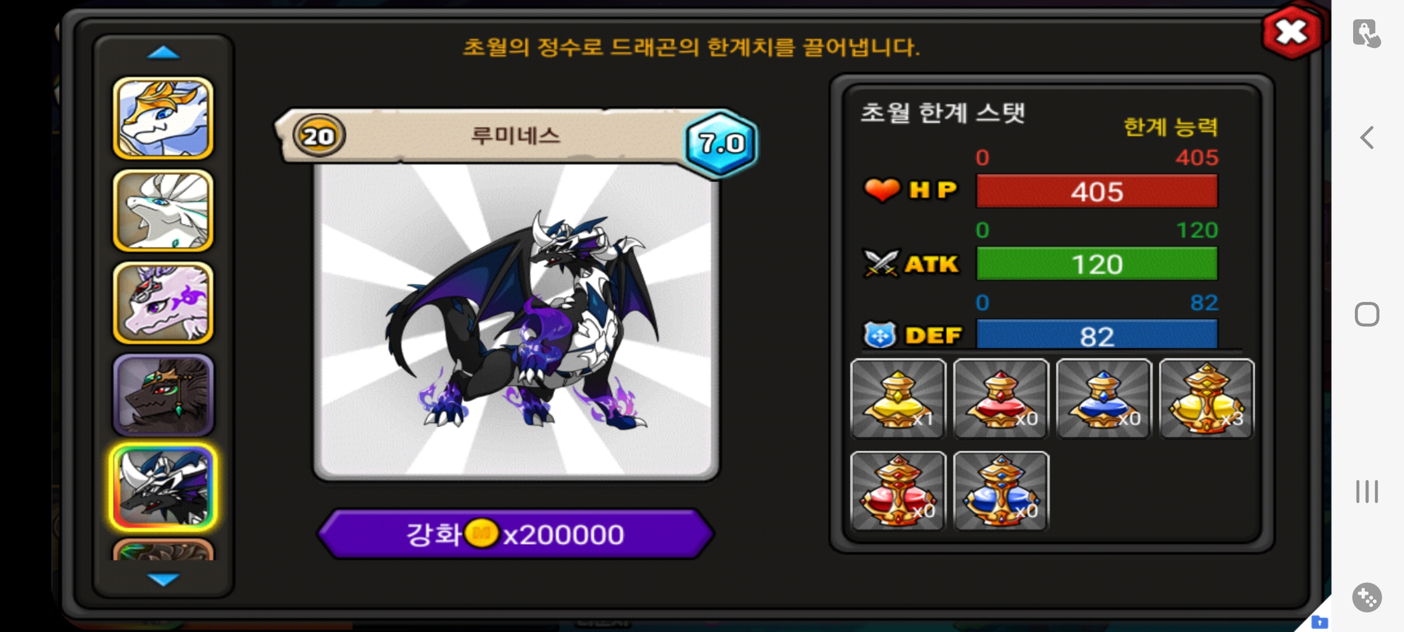Choose the pink dragon with purple mark
The height and width of the screenshot is (632, 1404).
pyautogui.click(x=163, y=303)
